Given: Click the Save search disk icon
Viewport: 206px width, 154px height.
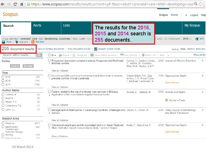Looking at the screenshot, I should 3,42.
